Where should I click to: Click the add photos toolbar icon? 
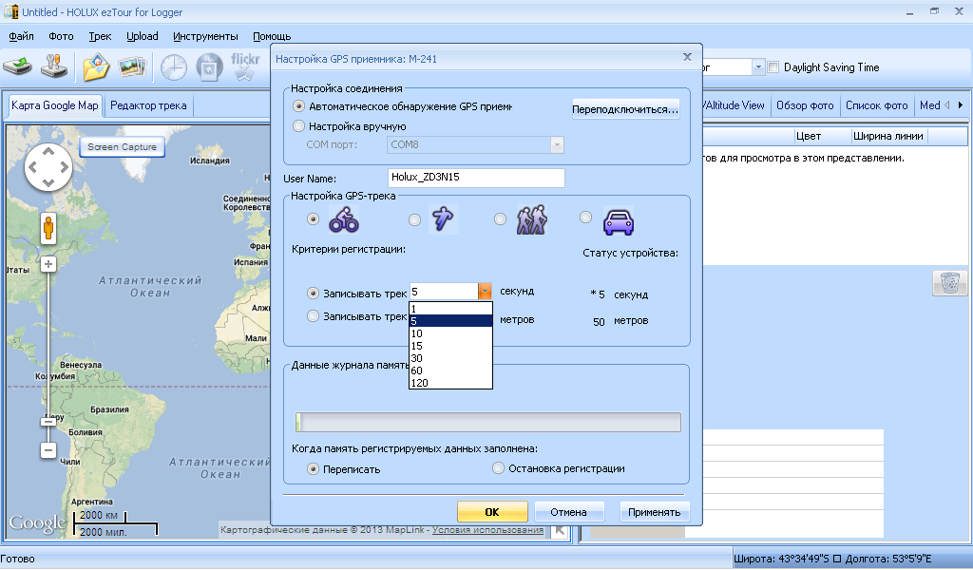[x=131, y=66]
